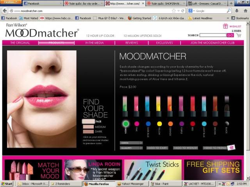Click the light blue lipstick tube image
The width and height of the screenshot is (250, 187).
click(x=204, y=106)
